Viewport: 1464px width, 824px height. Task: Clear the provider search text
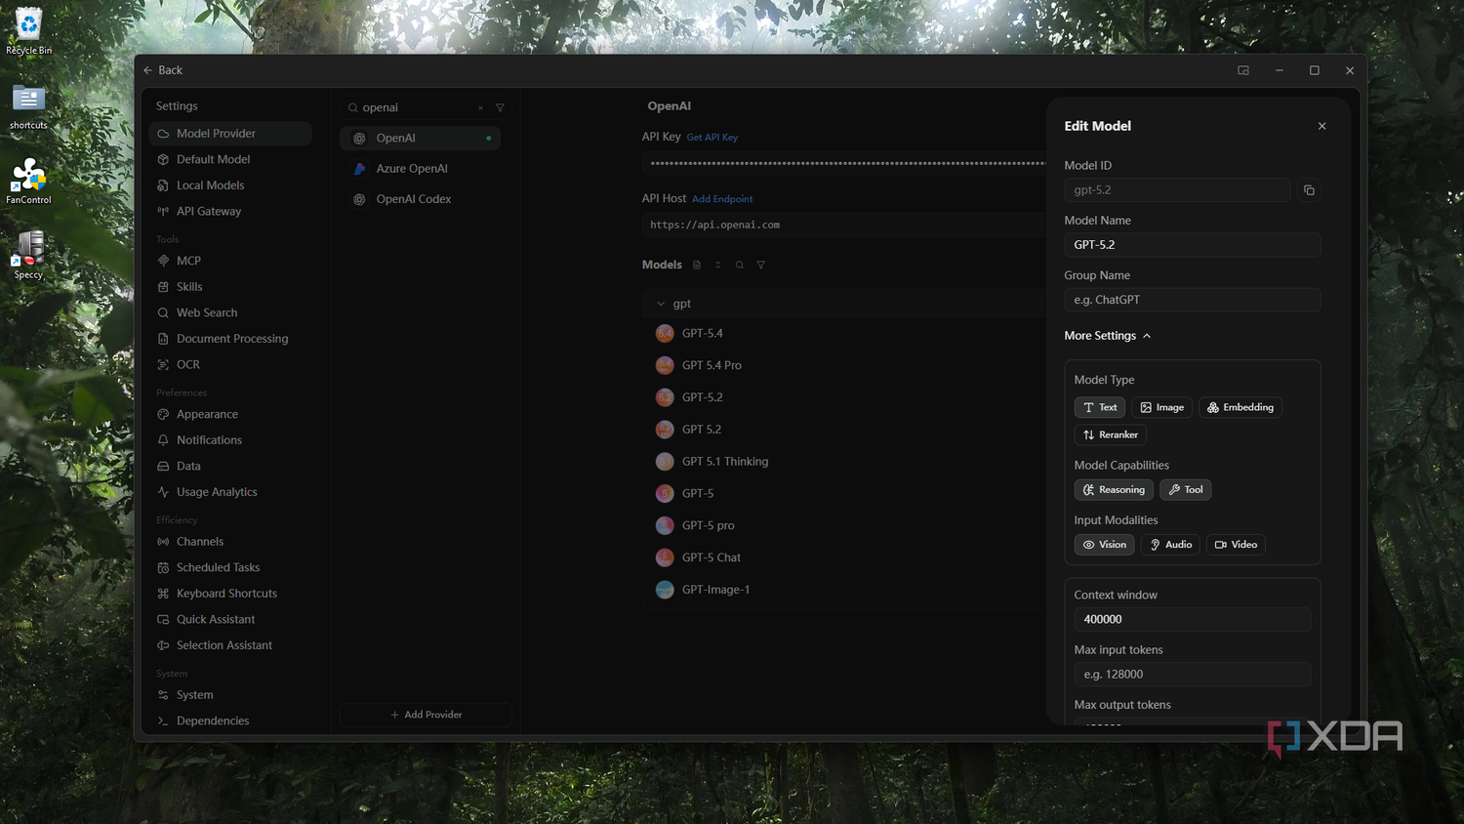click(480, 108)
